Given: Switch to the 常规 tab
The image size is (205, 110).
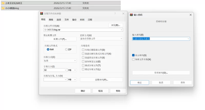Looking at the screenshot, I should [43, 19].
